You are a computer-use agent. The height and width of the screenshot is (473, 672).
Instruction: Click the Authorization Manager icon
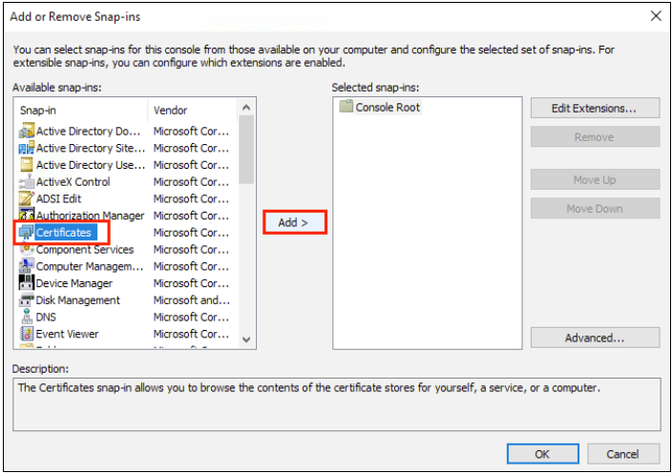tap(27, 216)
